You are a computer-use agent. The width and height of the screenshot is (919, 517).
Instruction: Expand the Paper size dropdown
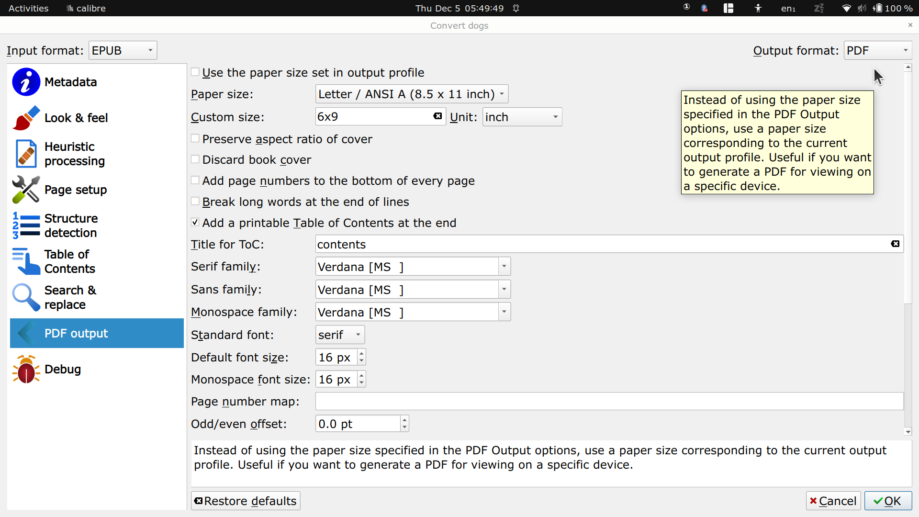point(412,94)
